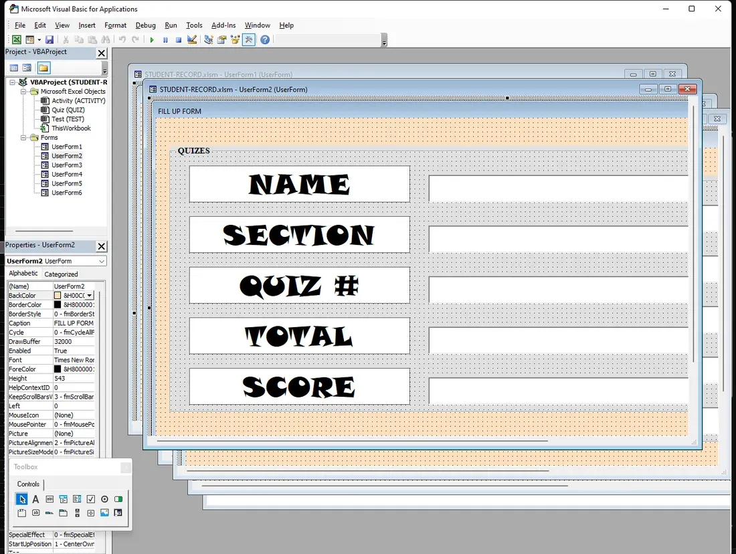Viewport: 736px width, 554px height.
Task: Toggle Folders view in Project panel
Action: tap(43, 68)
